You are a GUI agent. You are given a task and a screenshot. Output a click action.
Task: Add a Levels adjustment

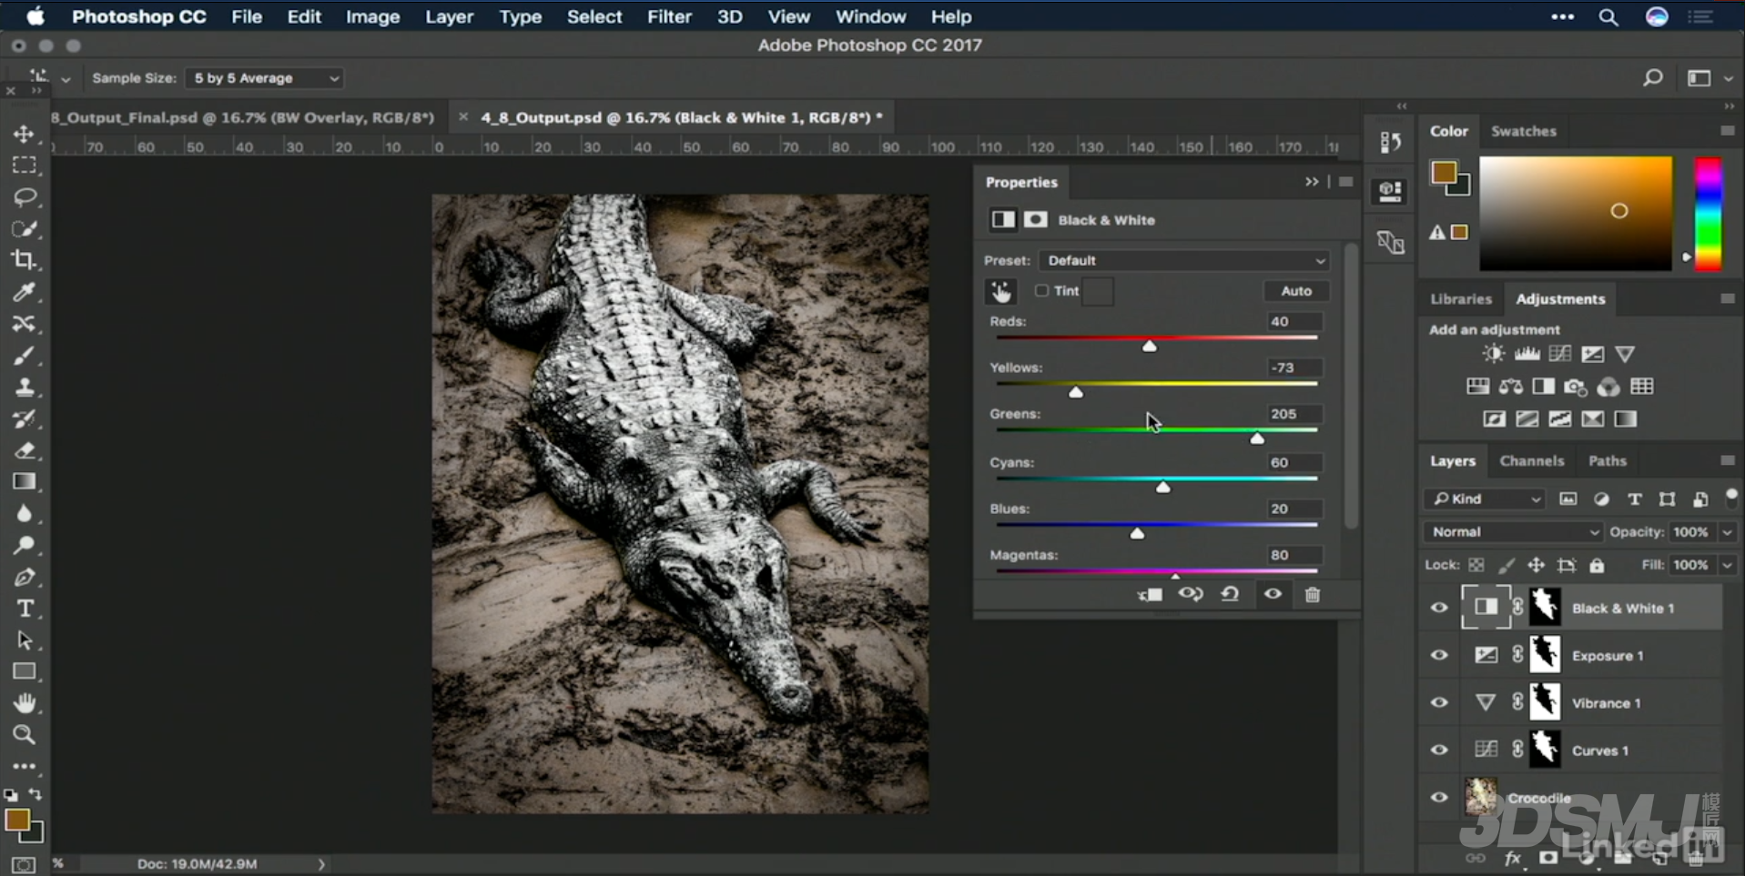(x=1527, y=354)
